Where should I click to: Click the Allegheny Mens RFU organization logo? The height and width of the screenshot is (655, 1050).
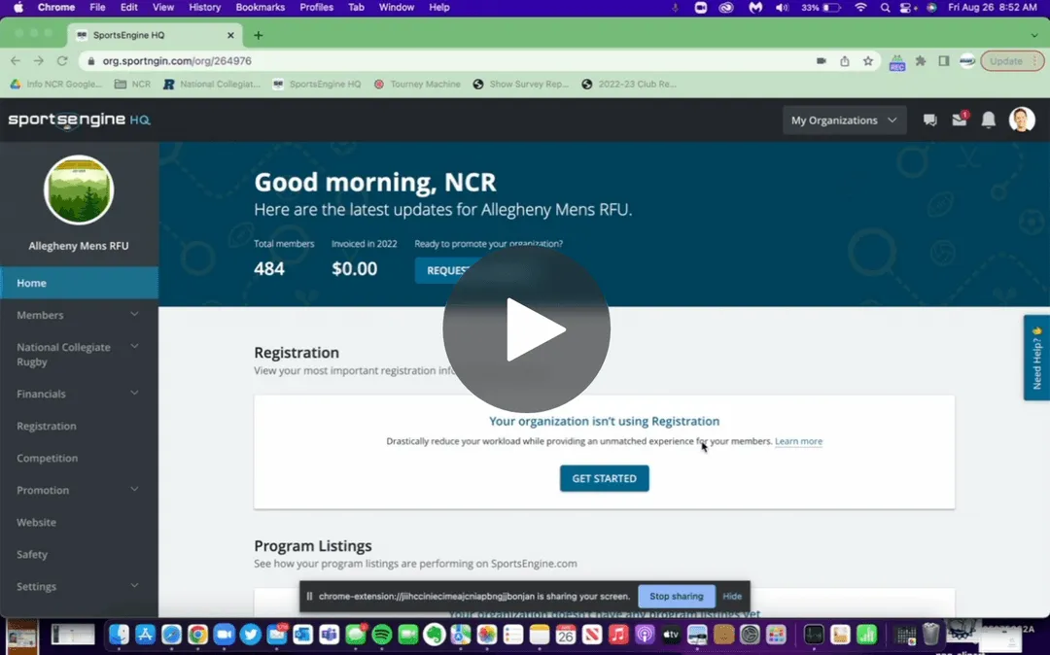click(79, 190)
